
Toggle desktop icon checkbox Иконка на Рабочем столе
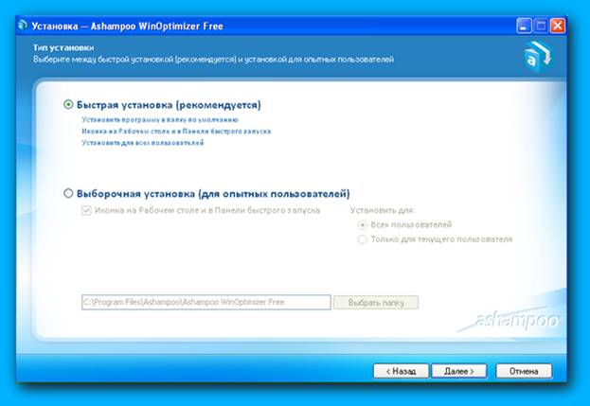pos(86,210)
